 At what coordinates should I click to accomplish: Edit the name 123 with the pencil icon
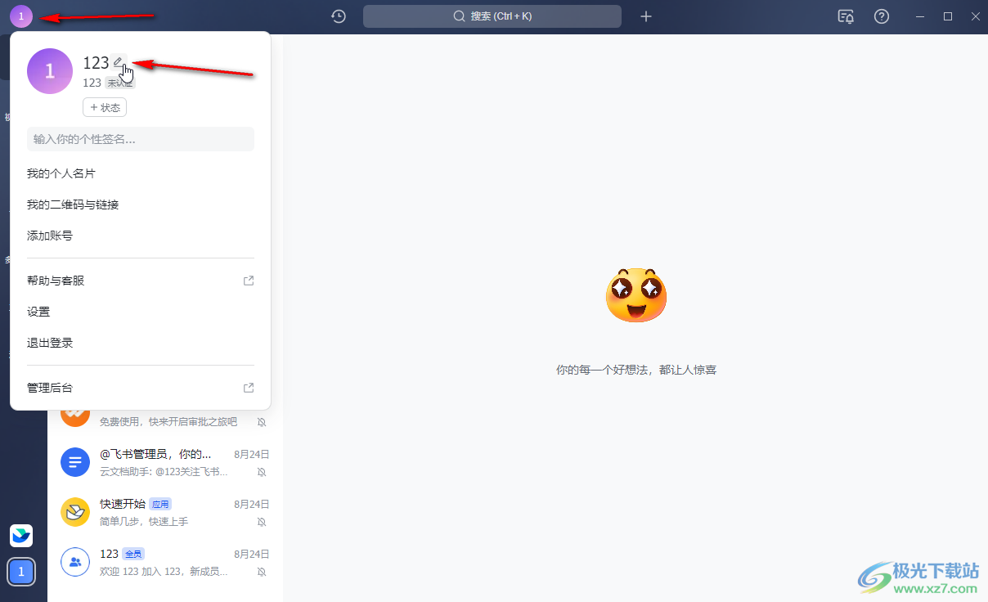pyautogui.click(x=119, y=62)
